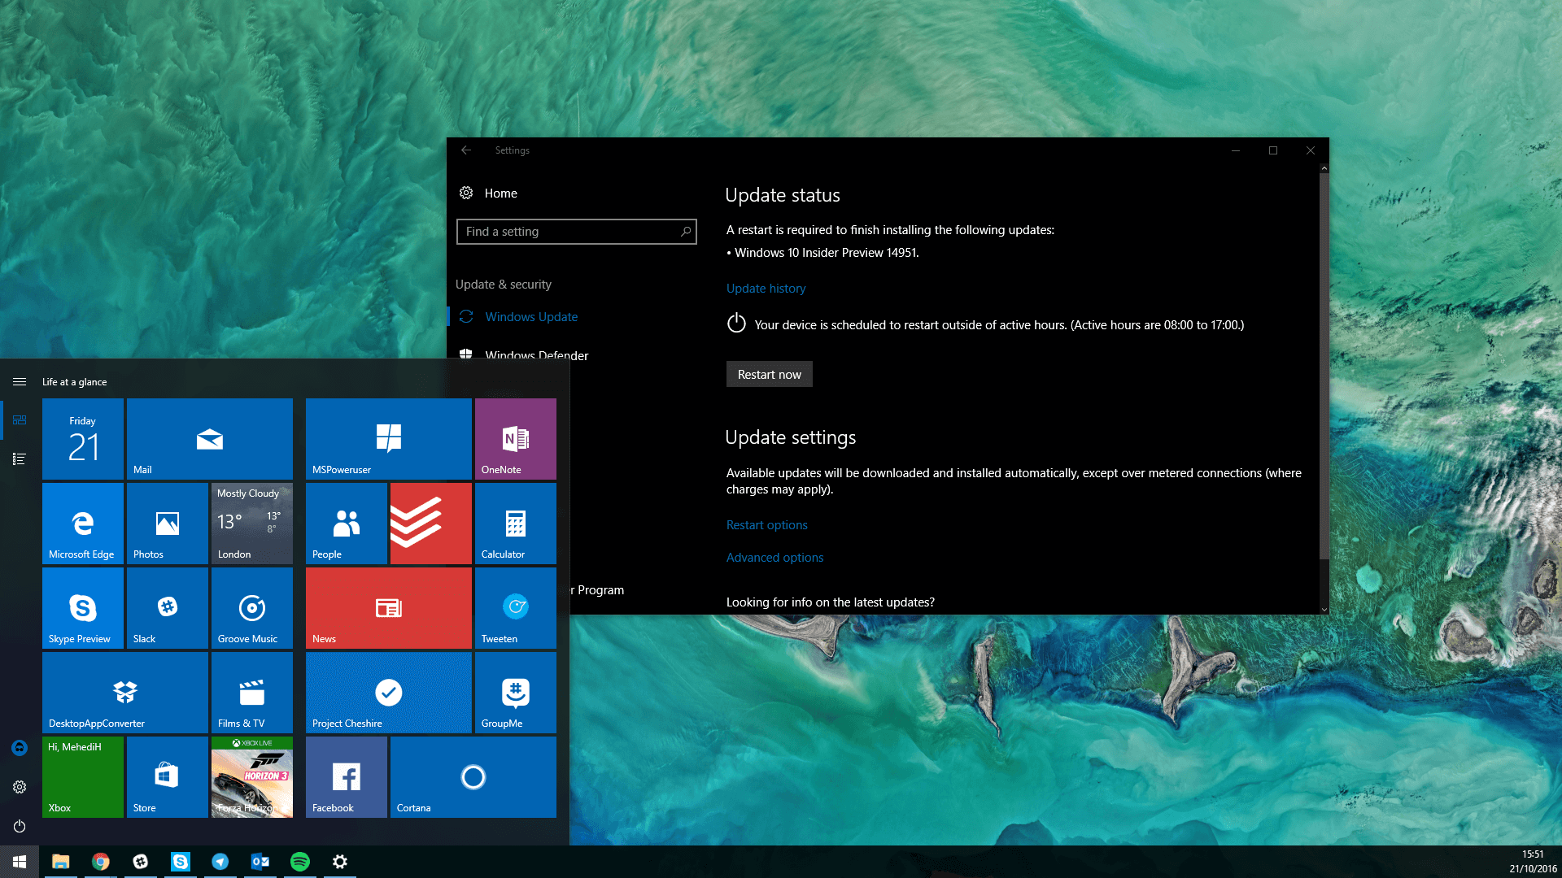
Task: Click Find a setting input field
Action: (x=576, y=231)
